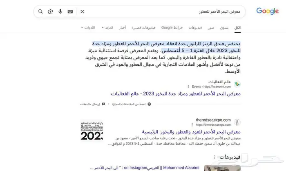Open the on-screen keyboard icon

(70, 11)
